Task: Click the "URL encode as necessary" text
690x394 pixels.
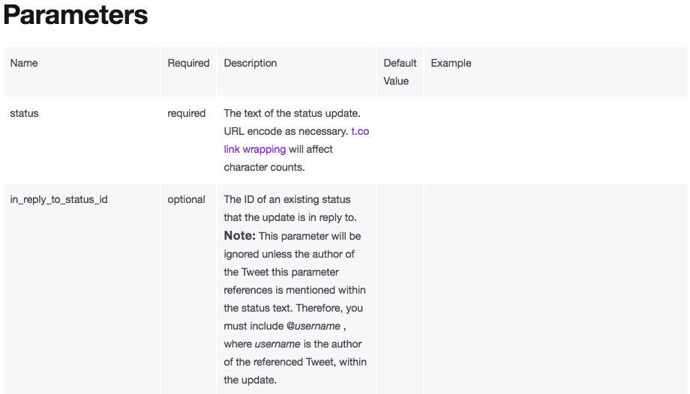Action: click(286, 131)
